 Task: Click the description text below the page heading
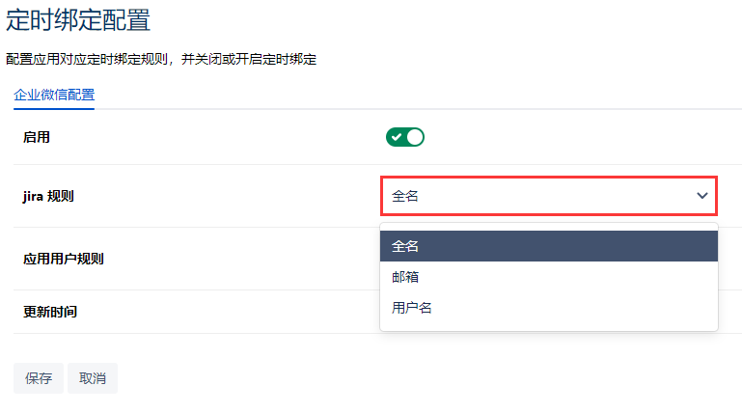tap(162, 60)
